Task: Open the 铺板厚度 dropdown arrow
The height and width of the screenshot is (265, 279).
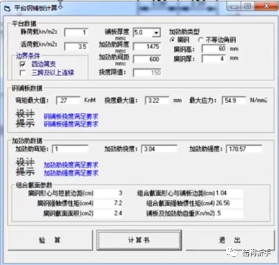Action: (x=156, y=32)
